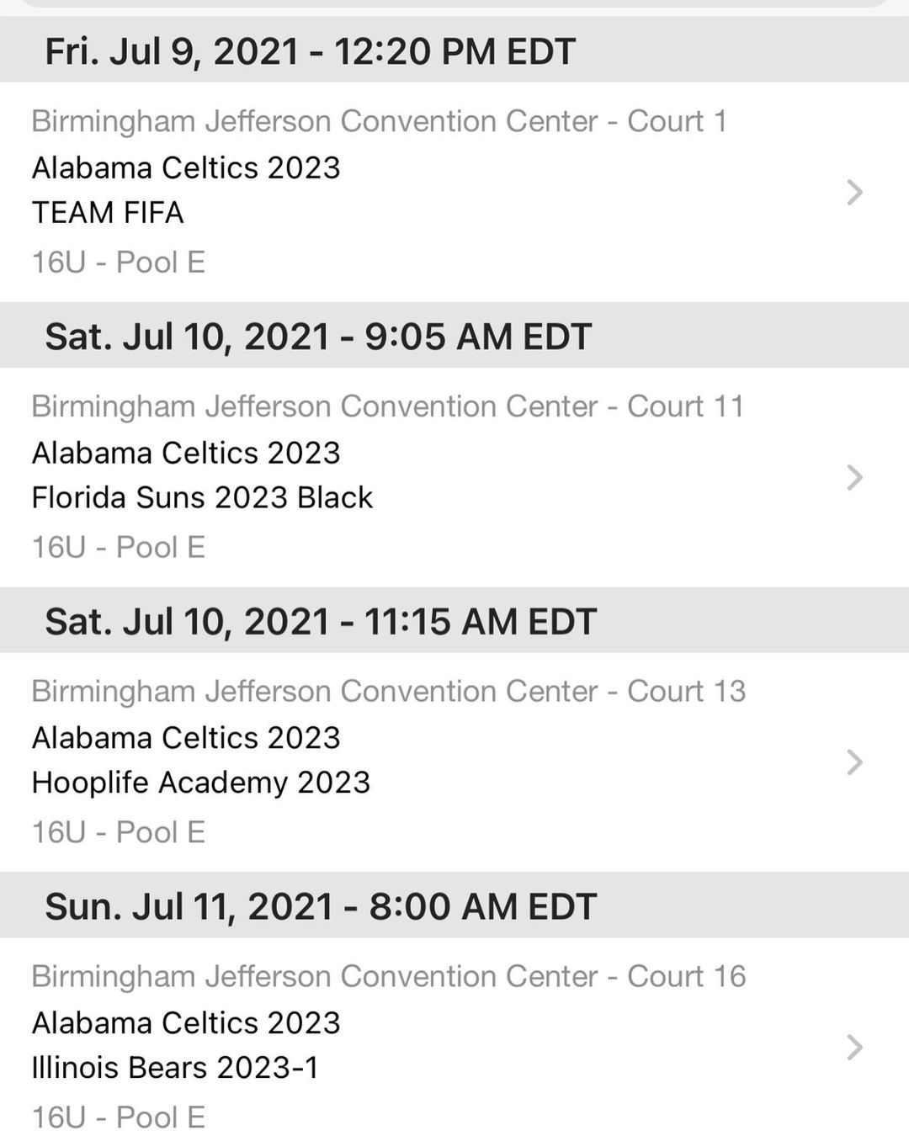The width and height of the screenshot is (909, 1136).
Task: Click Alabama Celtics 2023 in the Friday game
Action: 186,167
